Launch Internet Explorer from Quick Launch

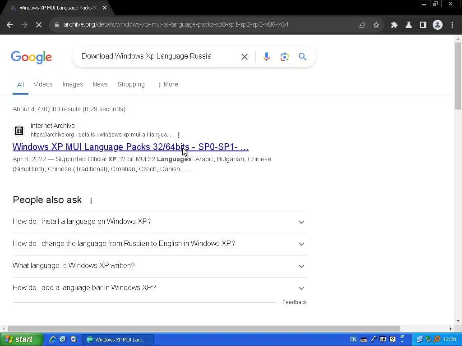(x=53, y=340)
